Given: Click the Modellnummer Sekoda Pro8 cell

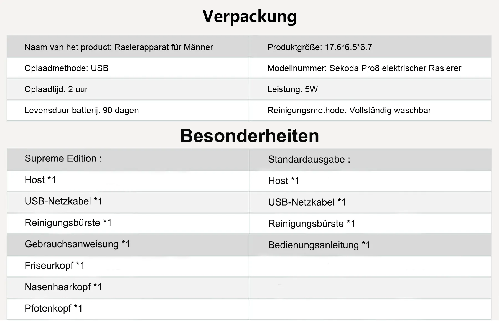Looking at the screenshot, I should tap(364, 68).
